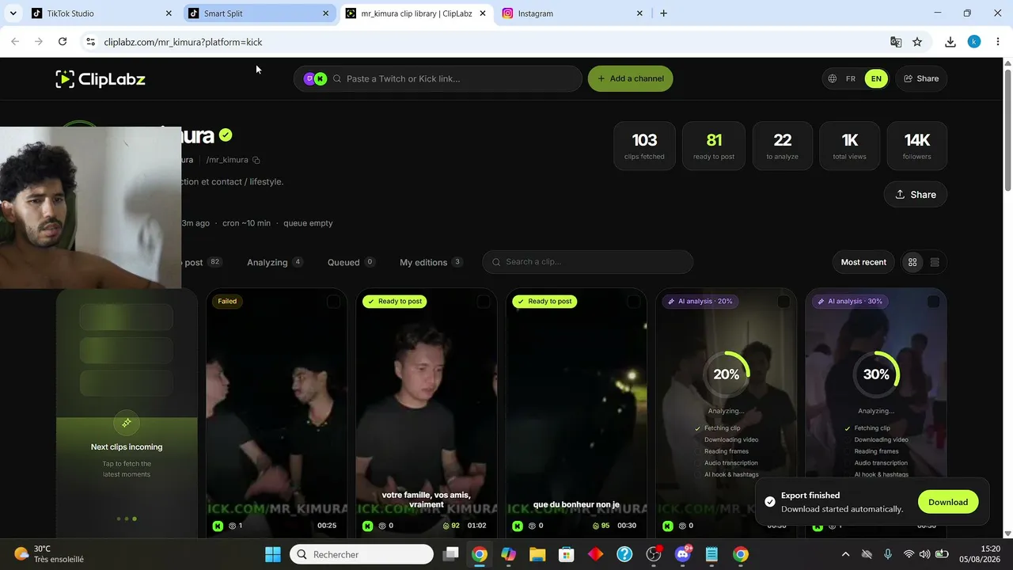Open the 01:02 Ready to post clip thumbnail
This screenshot has width=1013, height=570.
click(427, 412)
